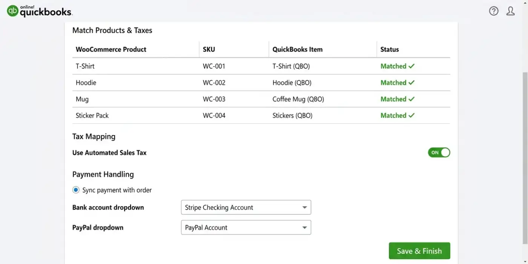The image size is (528, 264).
Task: Click the QuickBooks Item column header
Action: tap(298, 49)
